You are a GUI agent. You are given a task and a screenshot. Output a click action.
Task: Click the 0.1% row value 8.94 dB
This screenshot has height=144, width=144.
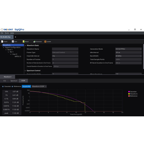pos(15,99)
